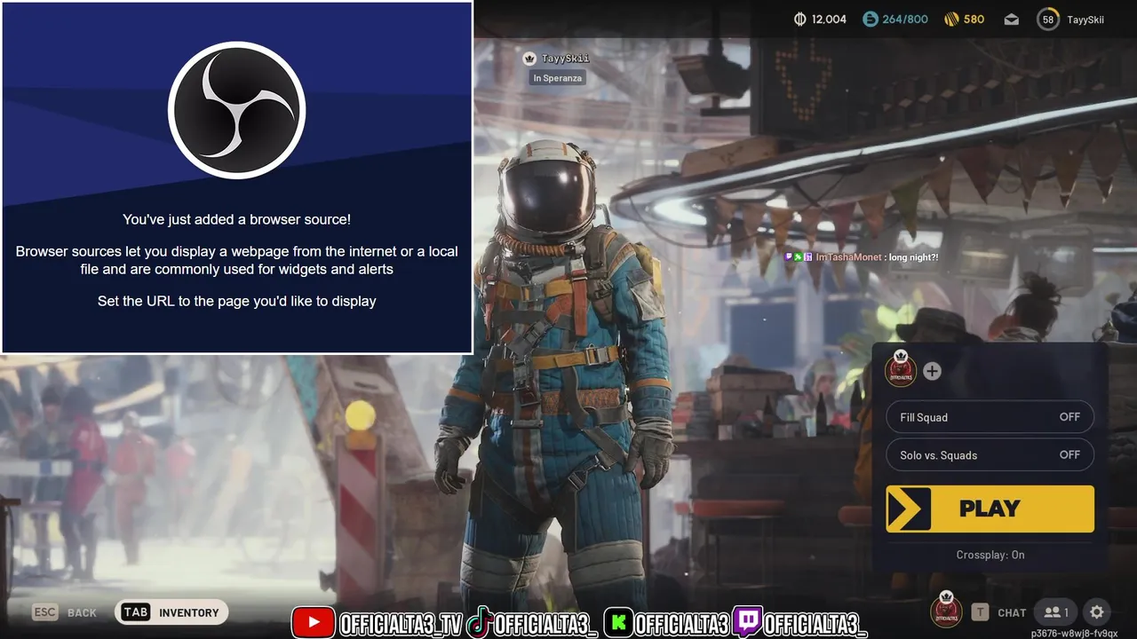Click the 12.004 coin currency icon

(799, 20)
